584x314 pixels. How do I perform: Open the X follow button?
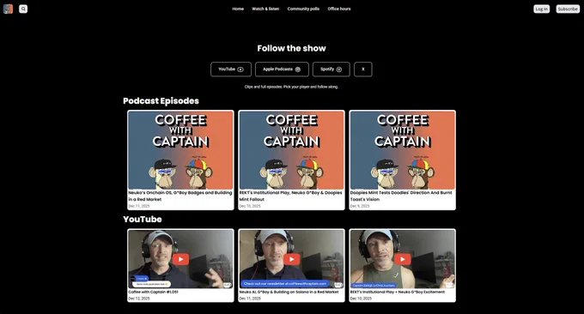(x=363, y=69)
